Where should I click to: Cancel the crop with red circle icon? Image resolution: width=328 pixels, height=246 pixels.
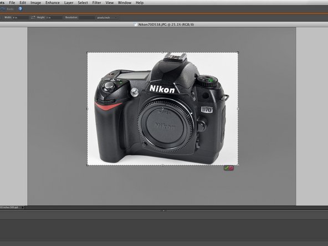click(231, 168)
